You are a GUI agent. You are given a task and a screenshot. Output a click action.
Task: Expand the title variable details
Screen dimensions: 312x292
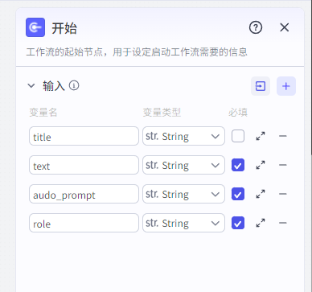tap(261, 136)
